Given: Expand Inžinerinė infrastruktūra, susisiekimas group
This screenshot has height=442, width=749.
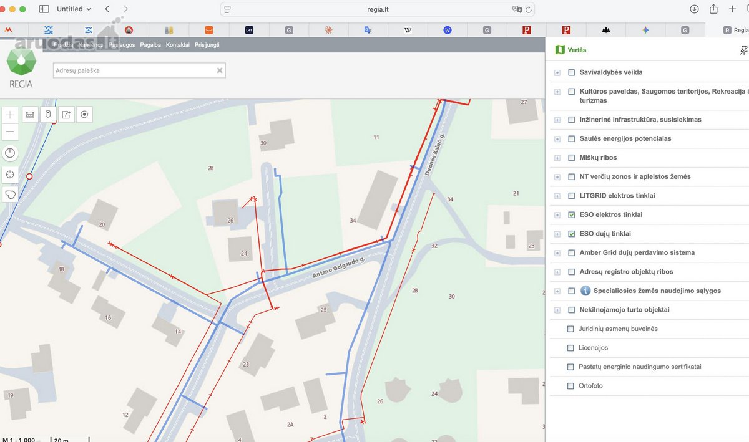Looking at the screenshot, I should (557, 120).
